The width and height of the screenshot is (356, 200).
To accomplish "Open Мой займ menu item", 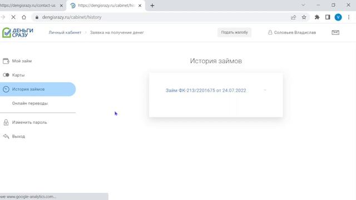I will click(x=22, y=61).
